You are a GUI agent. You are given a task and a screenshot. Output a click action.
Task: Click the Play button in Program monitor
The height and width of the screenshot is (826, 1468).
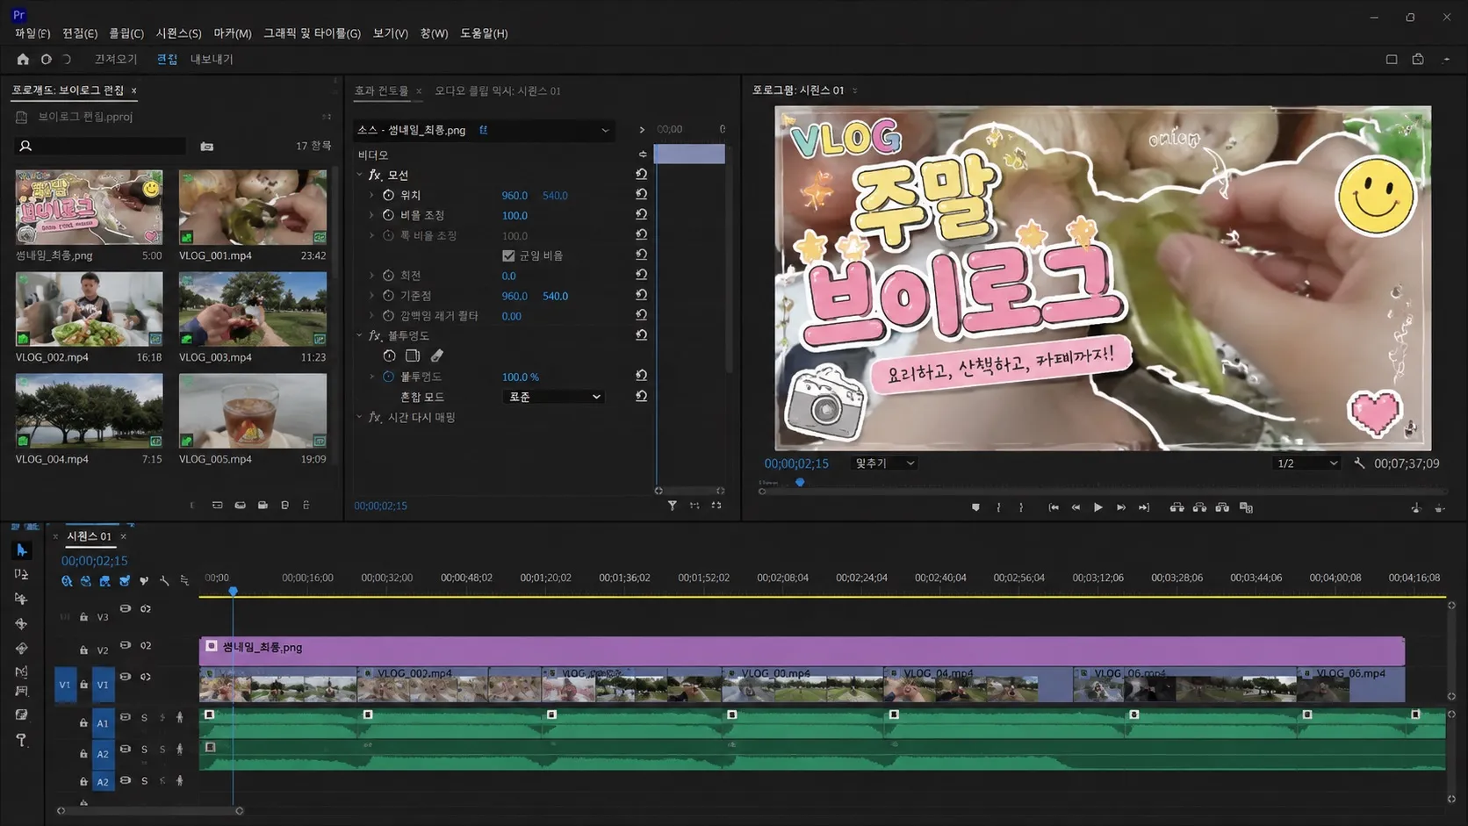(x=1097, y=507)
